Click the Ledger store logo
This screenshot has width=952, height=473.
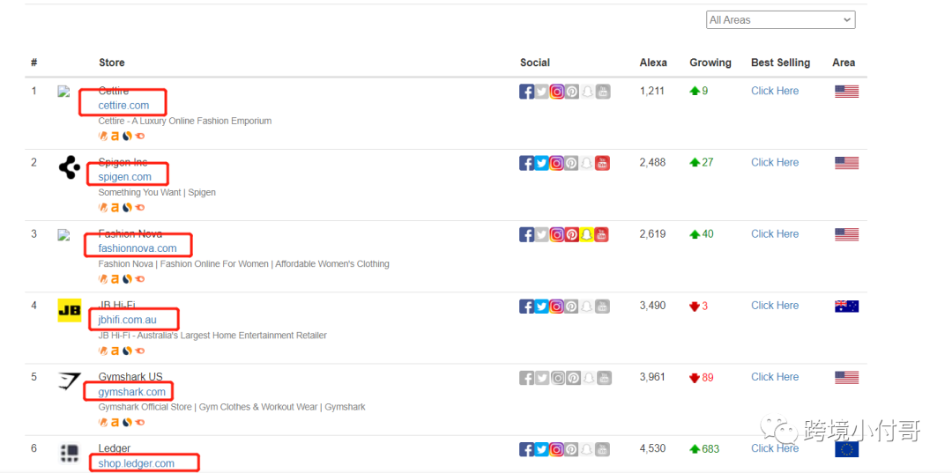(70, 453)
